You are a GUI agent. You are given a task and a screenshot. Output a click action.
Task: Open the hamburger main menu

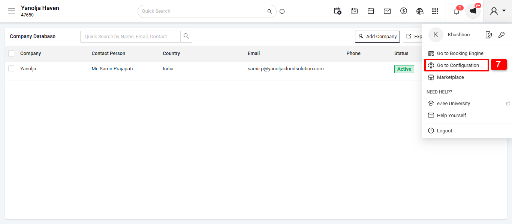[12, 11]
